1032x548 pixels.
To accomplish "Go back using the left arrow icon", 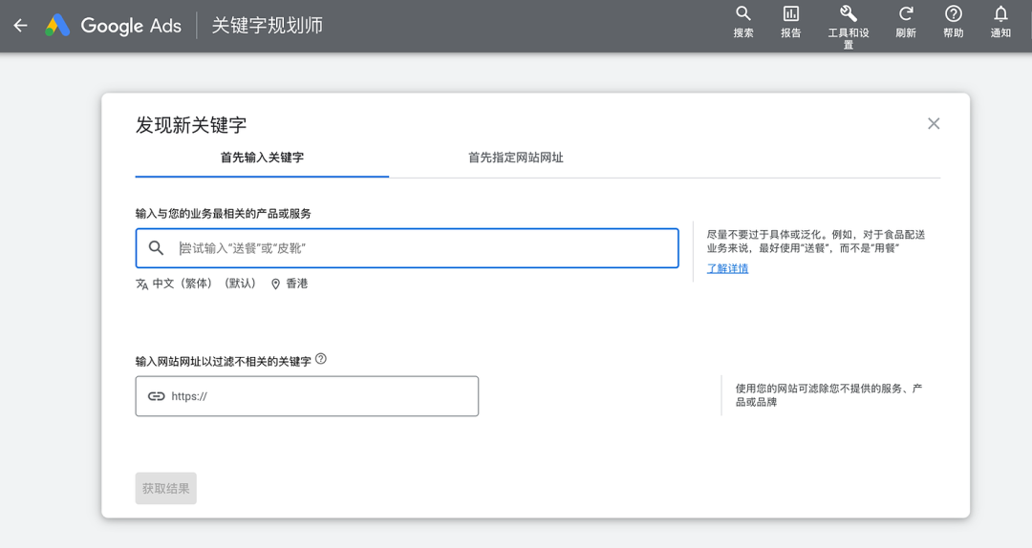I will (20, 26).
